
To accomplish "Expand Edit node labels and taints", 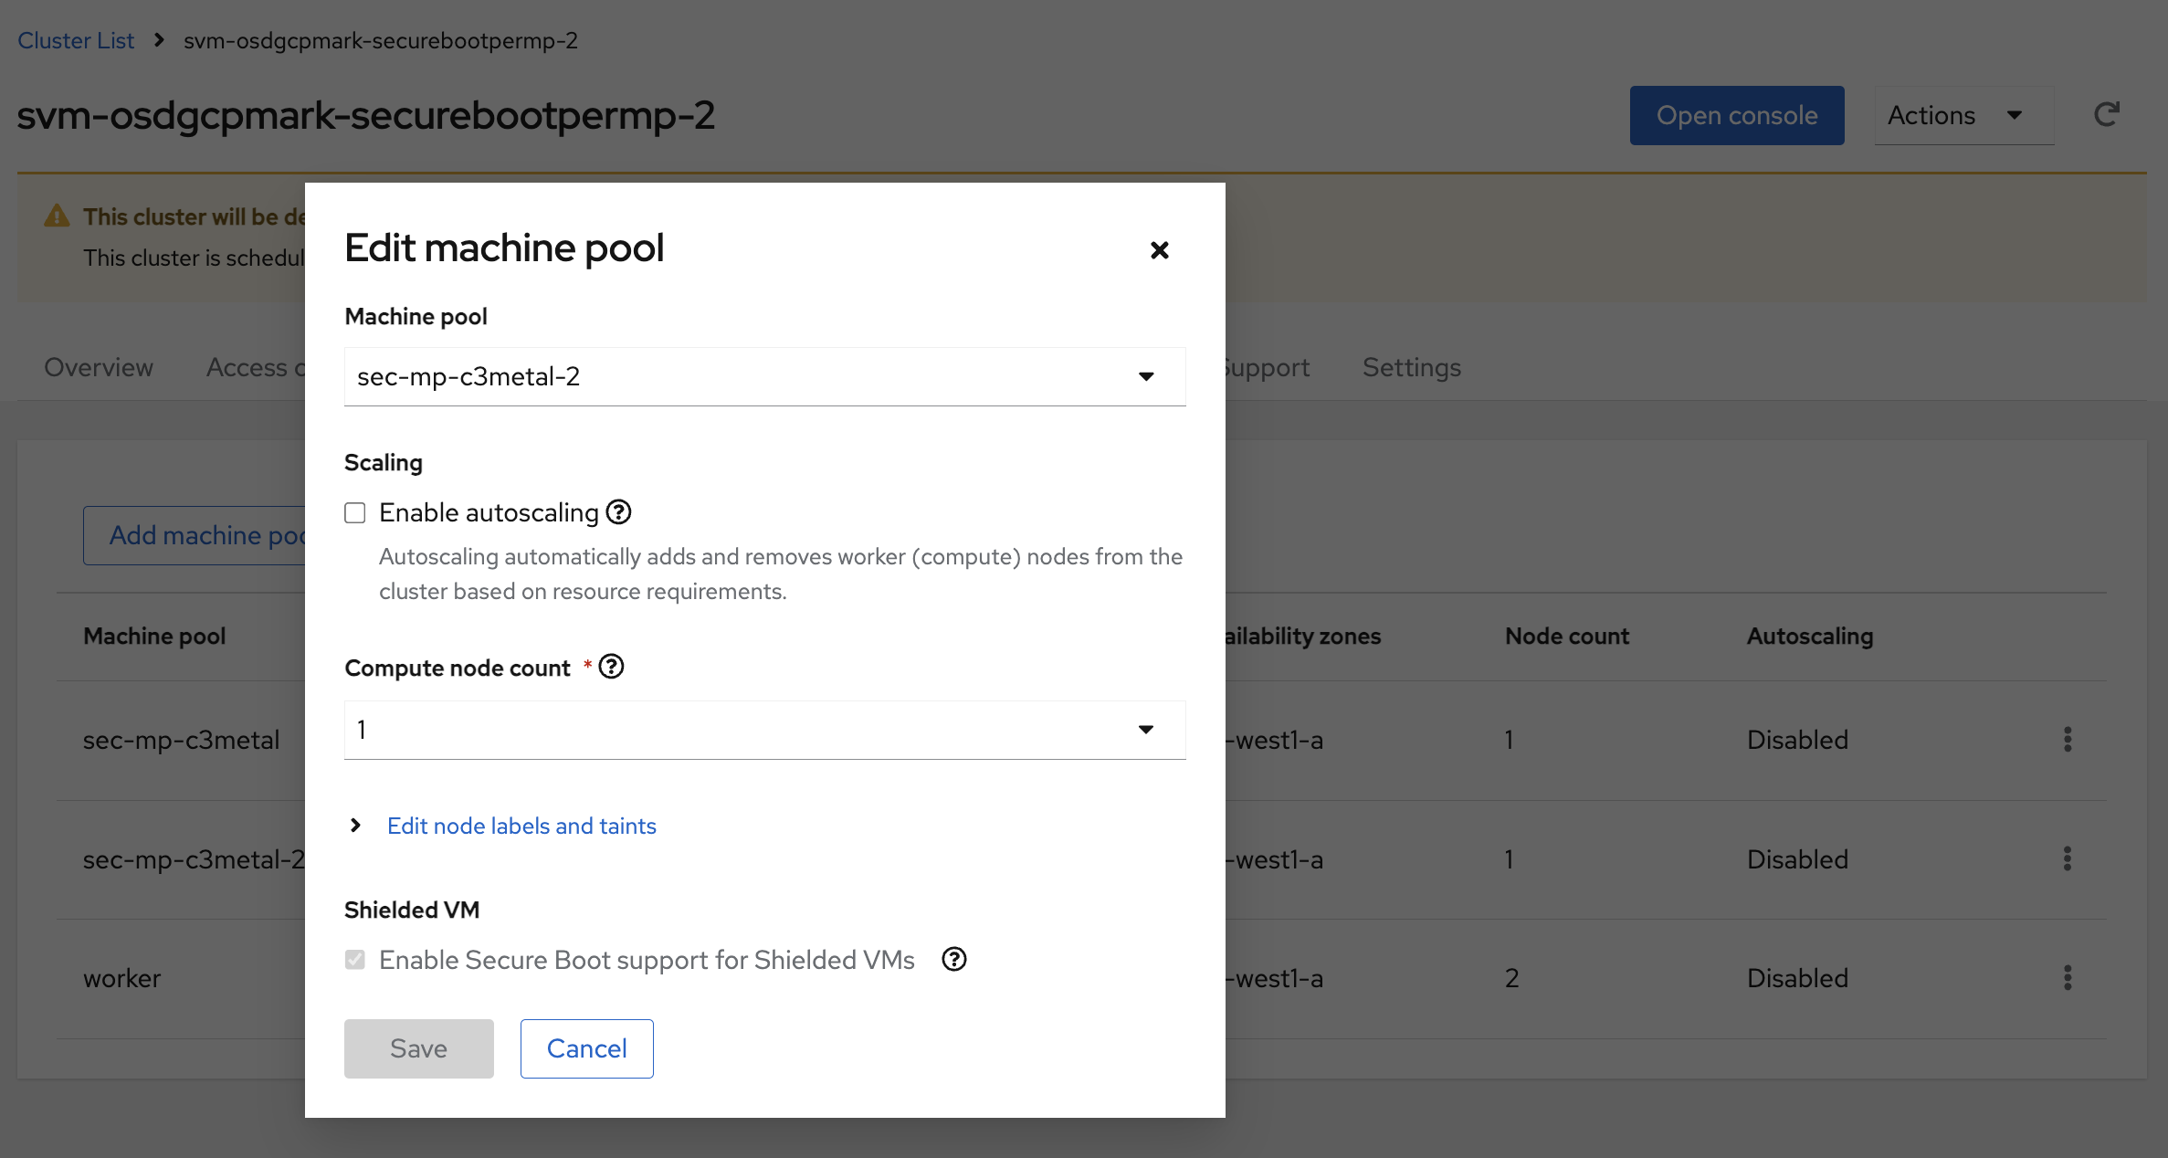I will [521, 826].
